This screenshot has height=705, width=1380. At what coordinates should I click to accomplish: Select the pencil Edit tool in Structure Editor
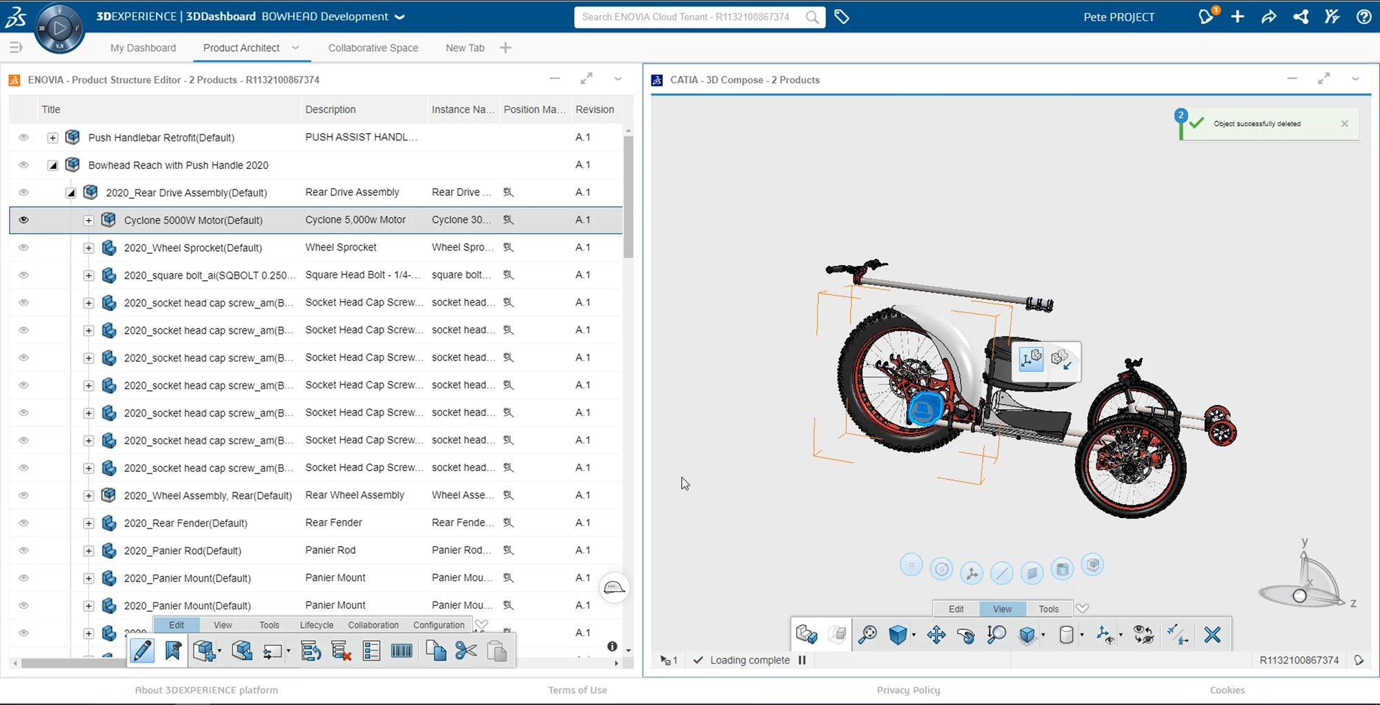[x=143, y=650]
